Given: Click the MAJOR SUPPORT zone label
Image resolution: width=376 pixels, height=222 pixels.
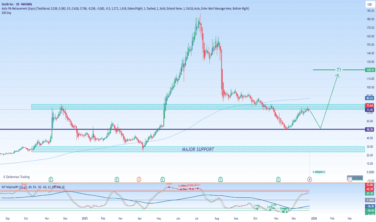Looking at the screenshot, I should [198, 149].
